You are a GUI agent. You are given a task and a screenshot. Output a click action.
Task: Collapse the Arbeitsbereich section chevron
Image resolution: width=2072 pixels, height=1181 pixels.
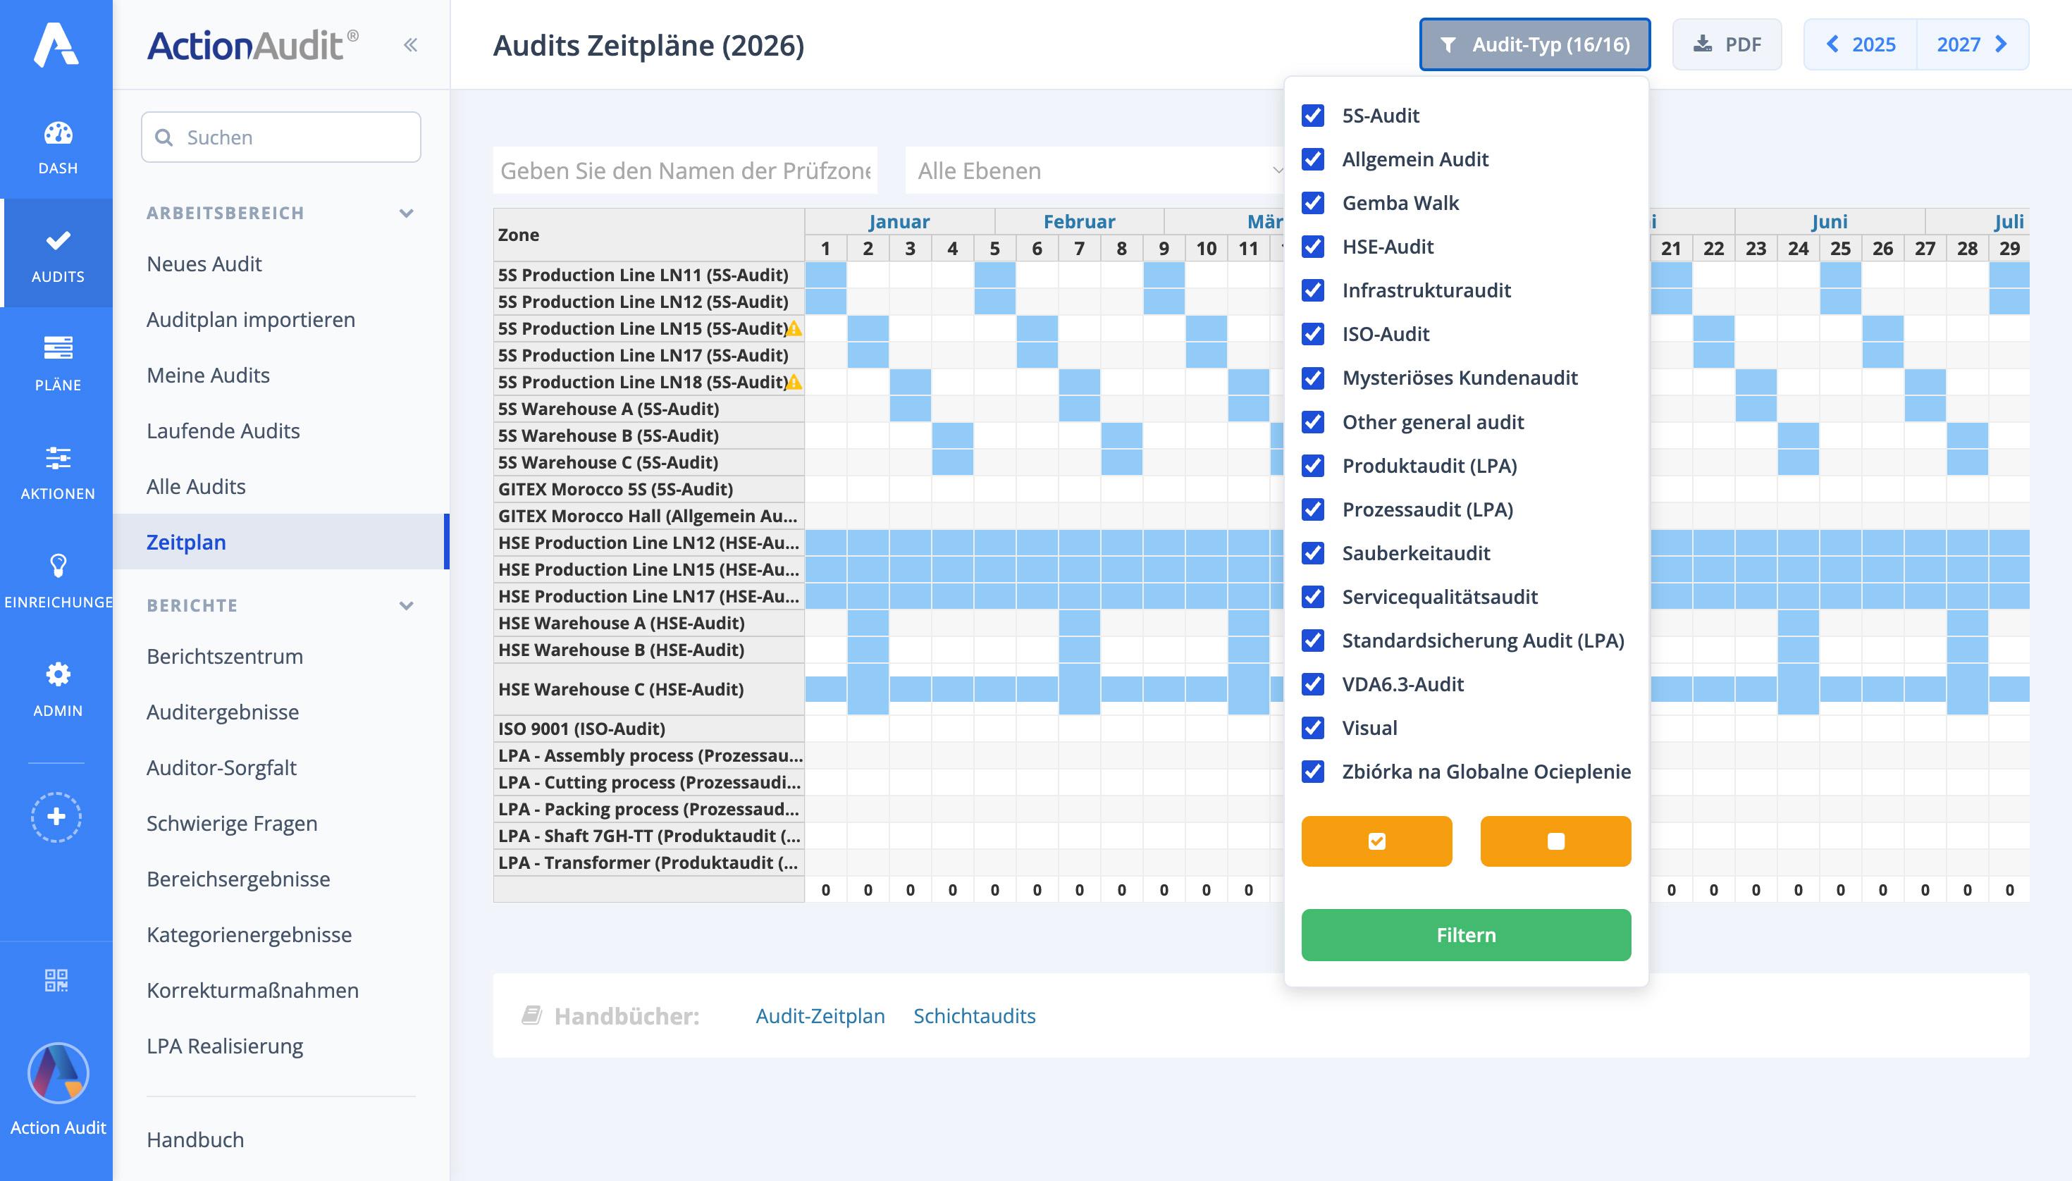[407, 214]
